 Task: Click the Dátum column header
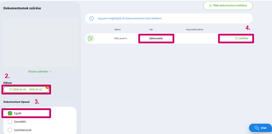pyautogui.click(x=118, y=30)
